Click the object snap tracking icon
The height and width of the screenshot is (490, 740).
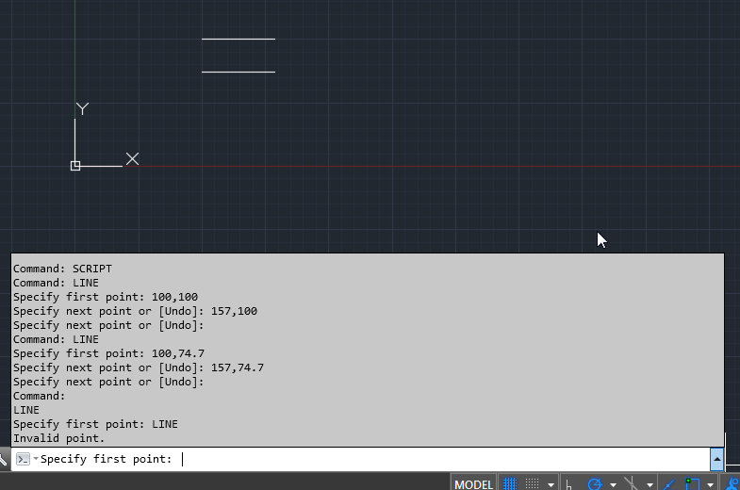click(x=669, y=484)
